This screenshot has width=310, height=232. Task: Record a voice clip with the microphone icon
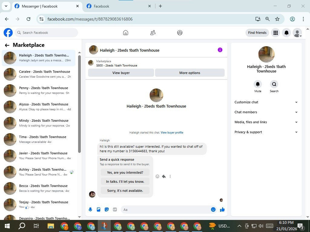90,210
